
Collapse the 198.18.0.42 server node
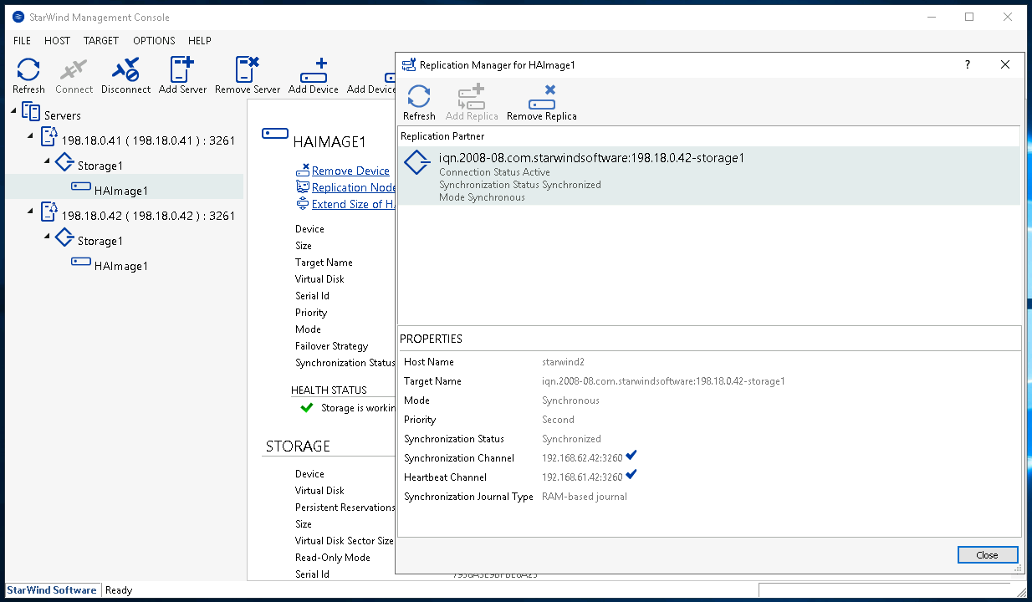[x=31, y=212]
